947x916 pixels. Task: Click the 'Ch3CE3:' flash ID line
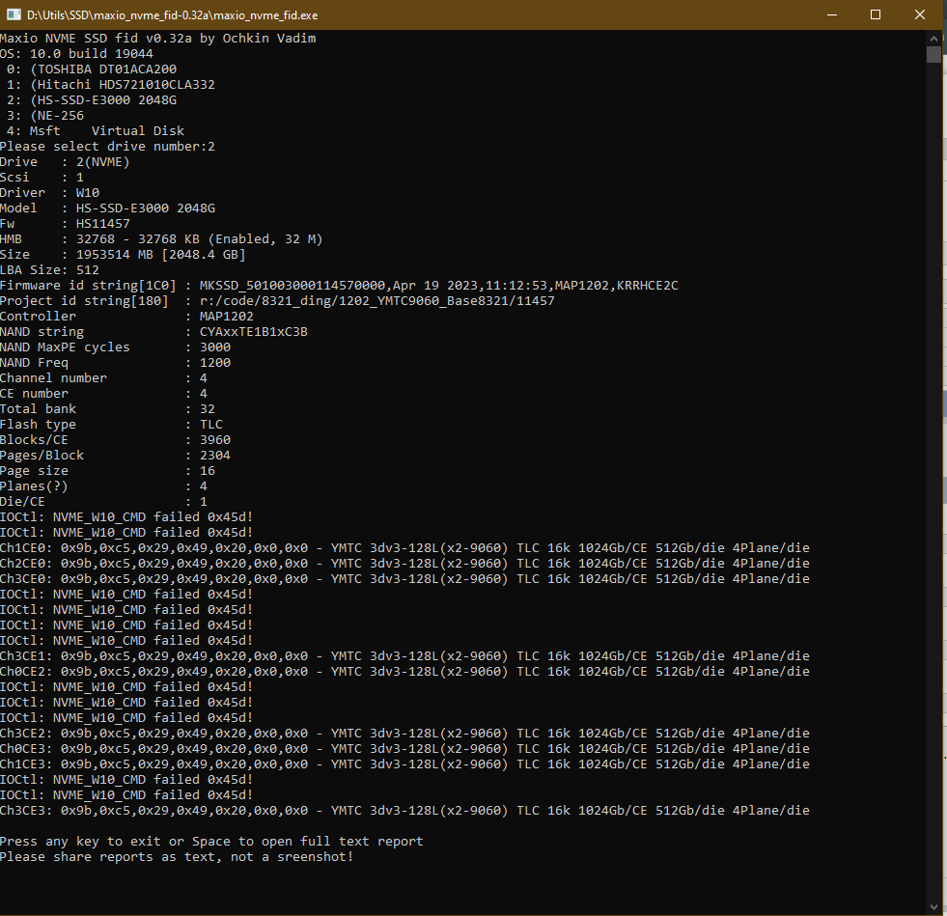tap(404, 811)
